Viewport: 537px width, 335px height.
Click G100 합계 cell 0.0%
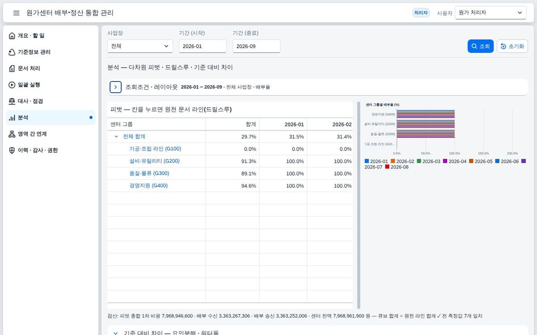(232, 149)
